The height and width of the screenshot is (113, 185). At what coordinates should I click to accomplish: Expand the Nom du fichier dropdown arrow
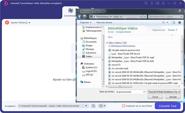click(x=144, y=92)
